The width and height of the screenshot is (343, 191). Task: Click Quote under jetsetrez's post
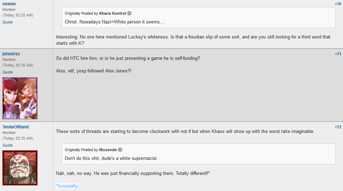[7, 72]
